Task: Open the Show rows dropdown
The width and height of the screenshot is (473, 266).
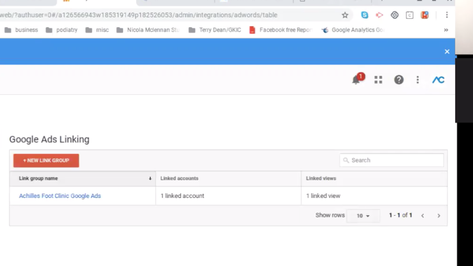Action: (363, 216)
